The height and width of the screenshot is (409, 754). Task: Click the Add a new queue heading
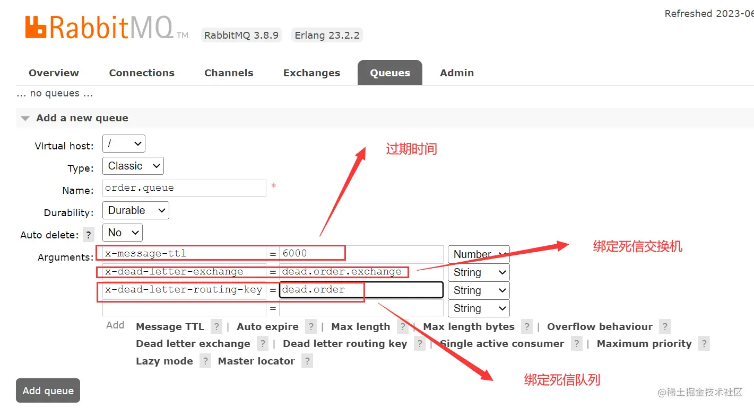[82, 118]
